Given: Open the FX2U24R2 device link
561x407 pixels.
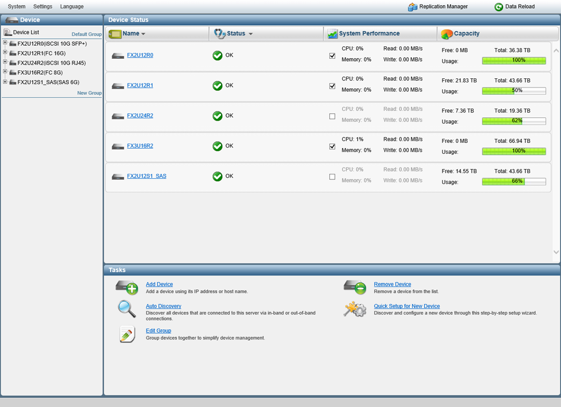Looking at the screenshot, I should [140, 115].
